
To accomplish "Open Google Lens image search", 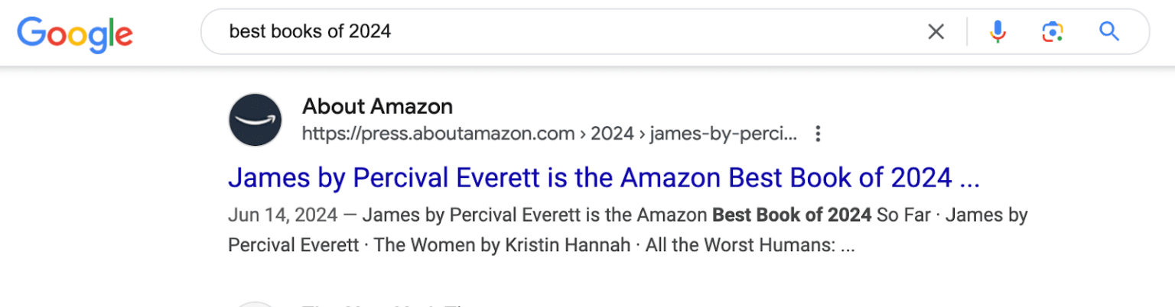I will (1053, 32).
